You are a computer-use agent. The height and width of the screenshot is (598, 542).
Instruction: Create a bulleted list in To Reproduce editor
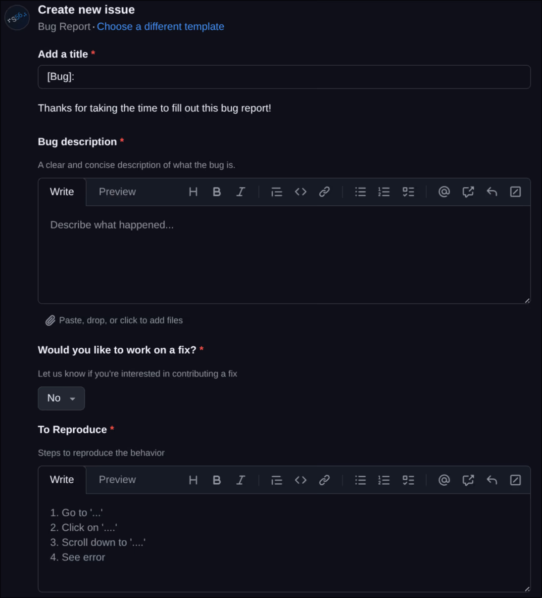(360, 480)
